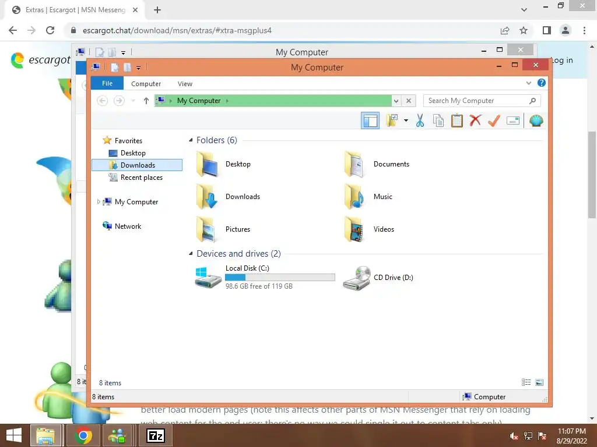
Task: Click Local Disk (C:) usage bar
Action: tap(280, 278)
